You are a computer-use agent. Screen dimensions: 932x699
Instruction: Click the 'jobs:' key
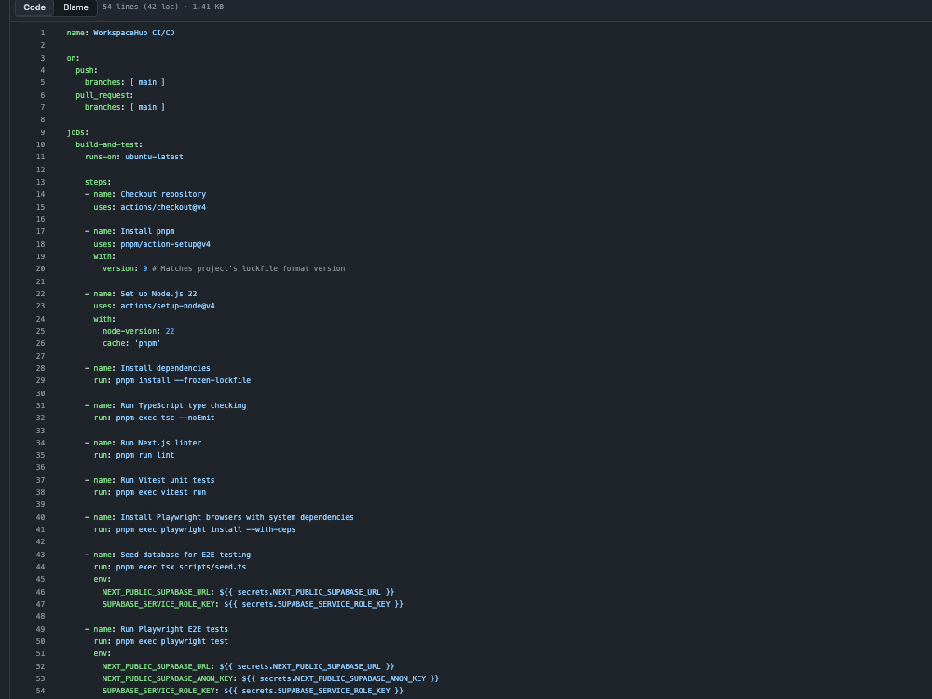click(78, 132)
